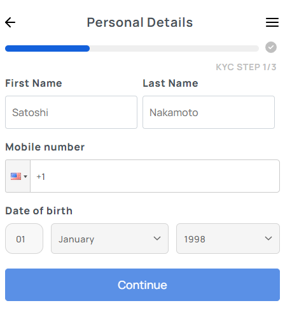Click the Mobile number label
The height and width of the screenshot is (310, 285).
click(x=45, y=147)
